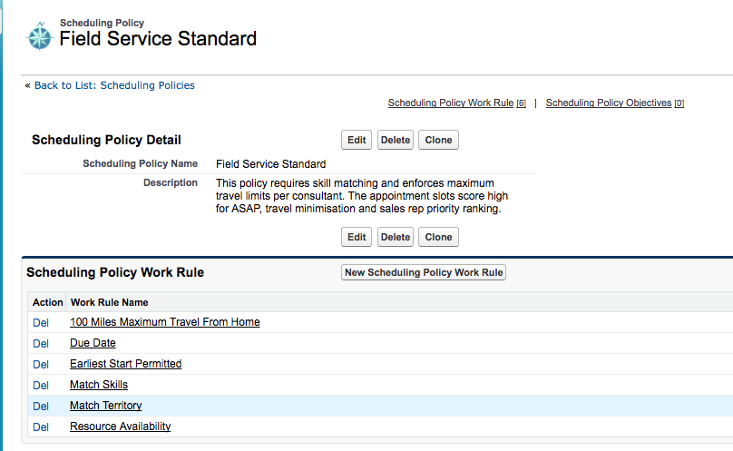Create a New Scheduling Policy Work Rule

tap(424, 272)
